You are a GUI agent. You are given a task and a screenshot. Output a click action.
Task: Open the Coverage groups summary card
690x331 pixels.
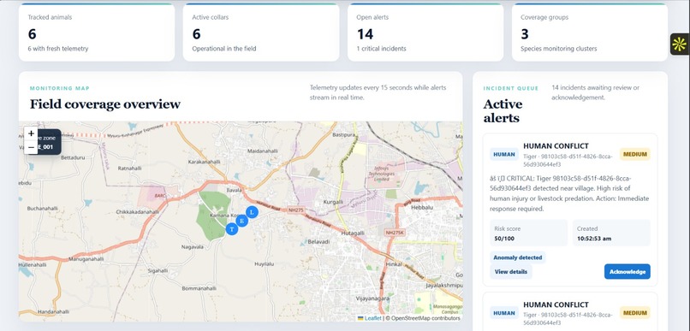590,33
